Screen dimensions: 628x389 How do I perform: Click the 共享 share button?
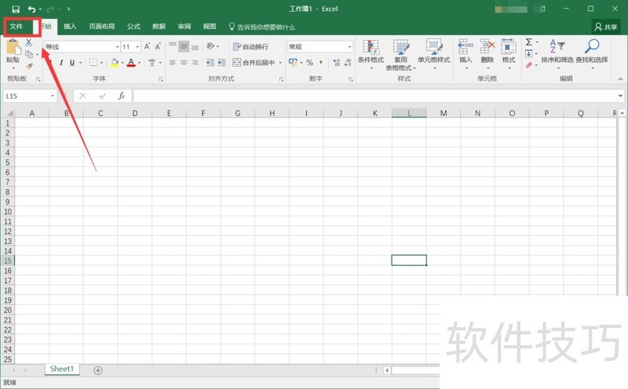(x=605, y=27)
